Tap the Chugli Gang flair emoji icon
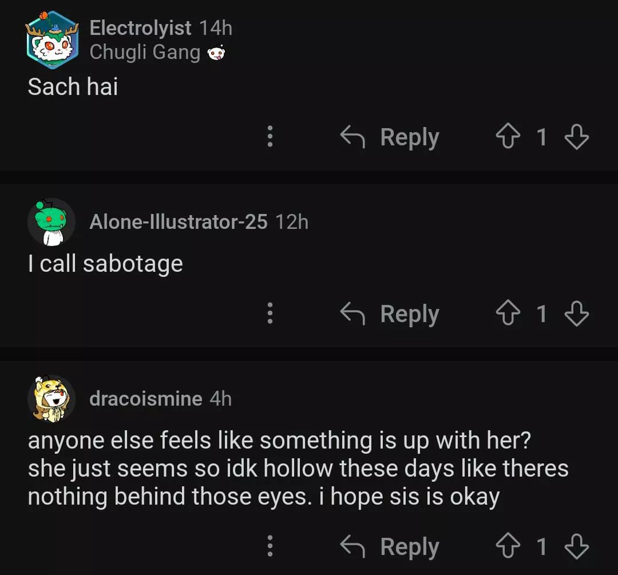The image size is (618, 575). (x=216, y=53)
